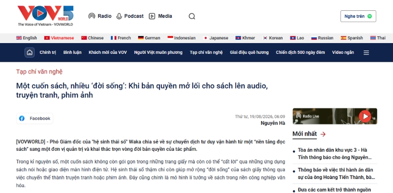393x193 pixels.
Task: Open the Bình luận menu item
Action: tap(72, 52)
